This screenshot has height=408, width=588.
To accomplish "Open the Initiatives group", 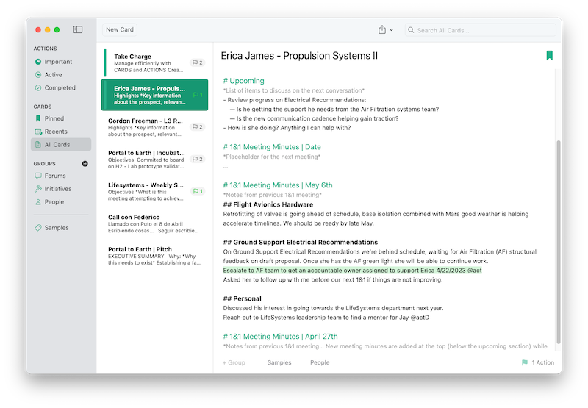I will coord(58,189).
